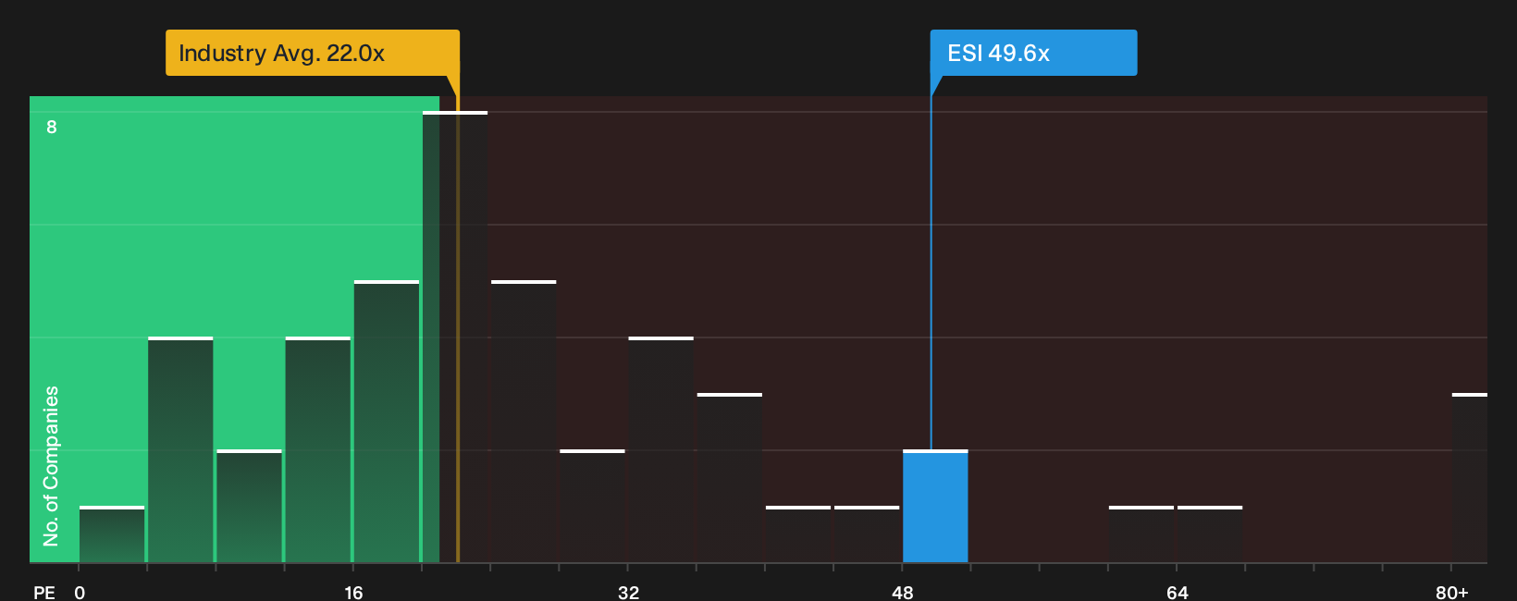Click the Industry Avg. 22.0x label
Screen dimensions: 1517x601
313,53
